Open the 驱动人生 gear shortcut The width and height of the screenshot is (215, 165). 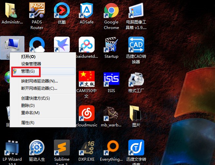coord(37,148)
